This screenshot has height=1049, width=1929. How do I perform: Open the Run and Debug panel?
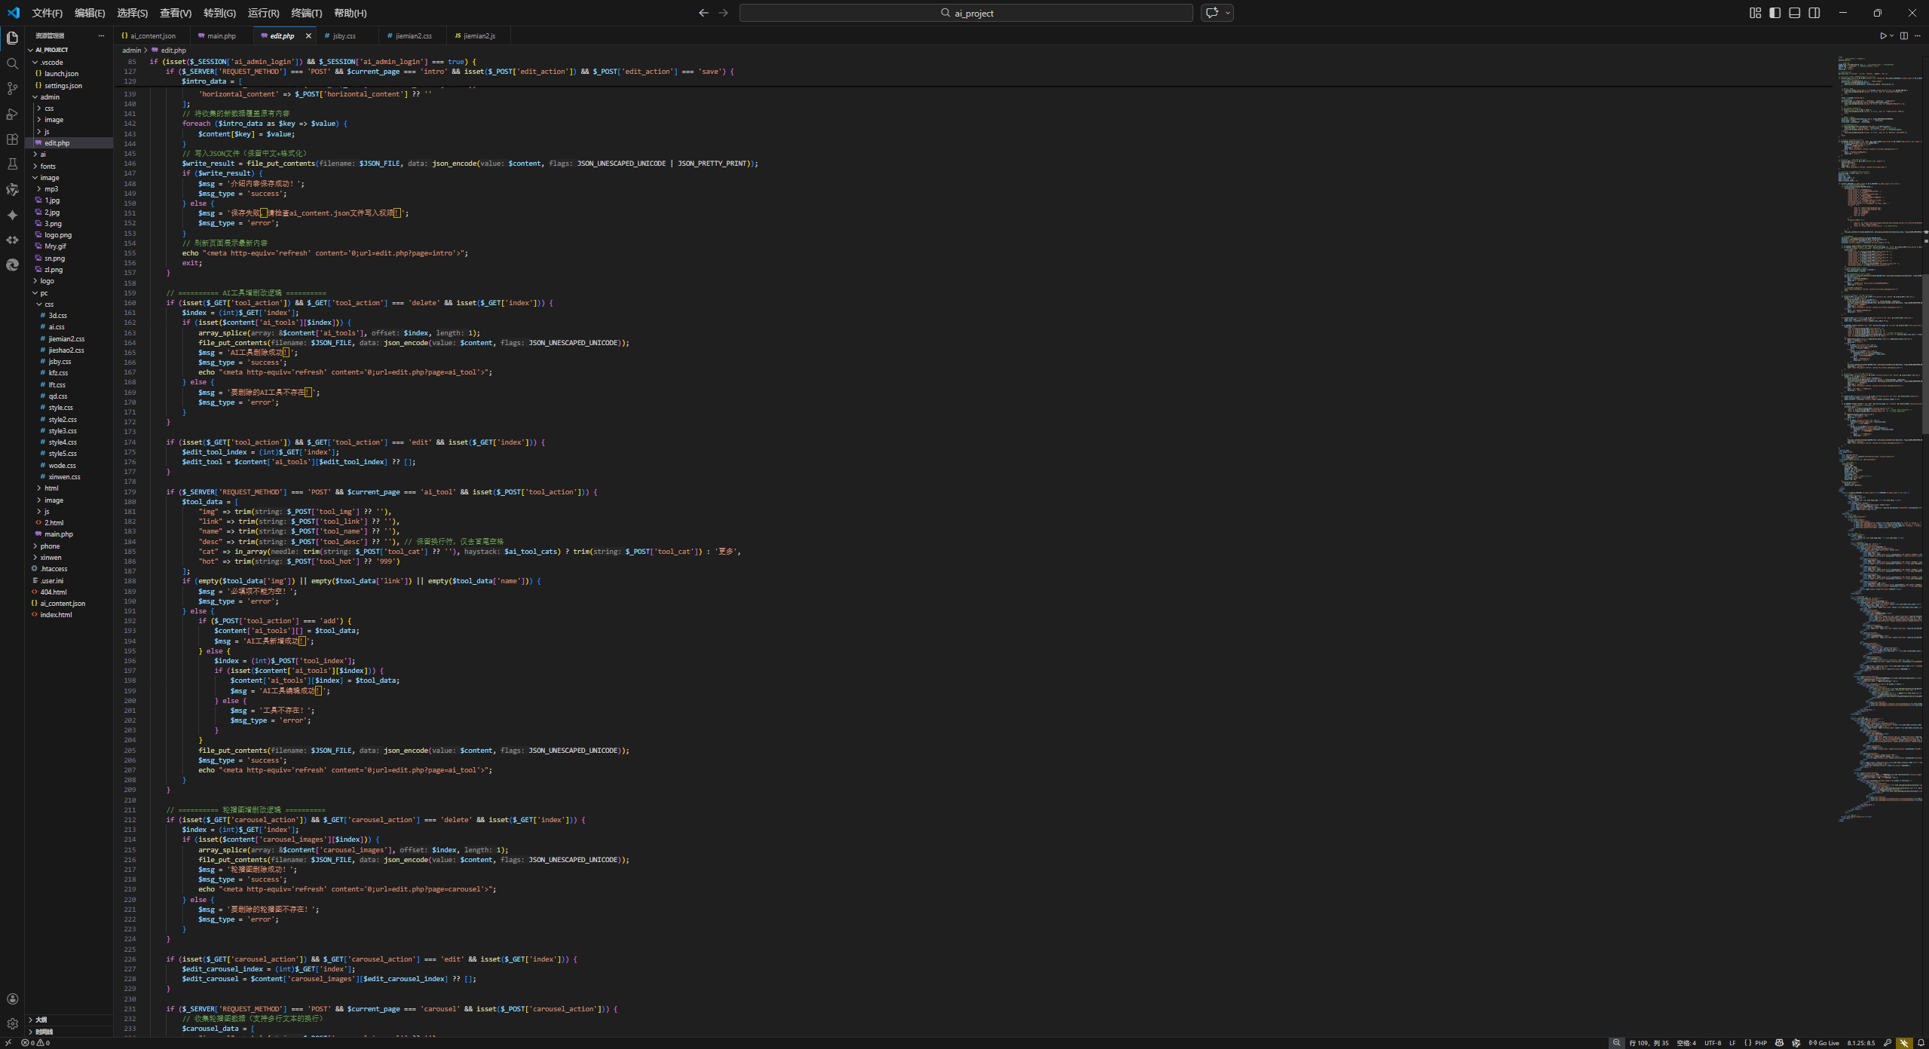[12, 114]
